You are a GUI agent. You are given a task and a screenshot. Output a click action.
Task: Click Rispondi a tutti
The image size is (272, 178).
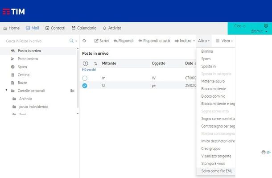[154, 41]
